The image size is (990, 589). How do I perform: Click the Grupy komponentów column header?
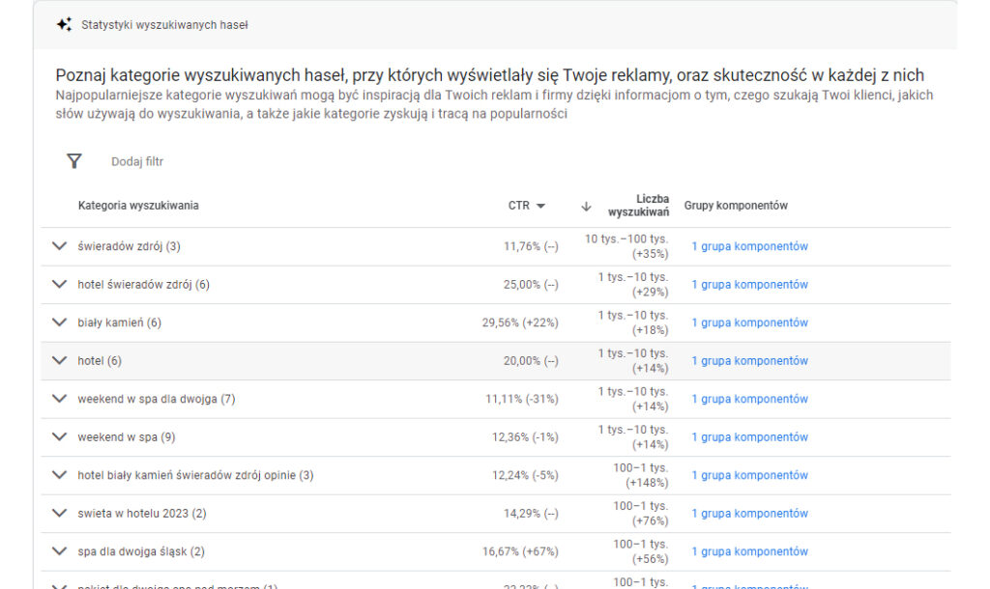pos(736,206)
